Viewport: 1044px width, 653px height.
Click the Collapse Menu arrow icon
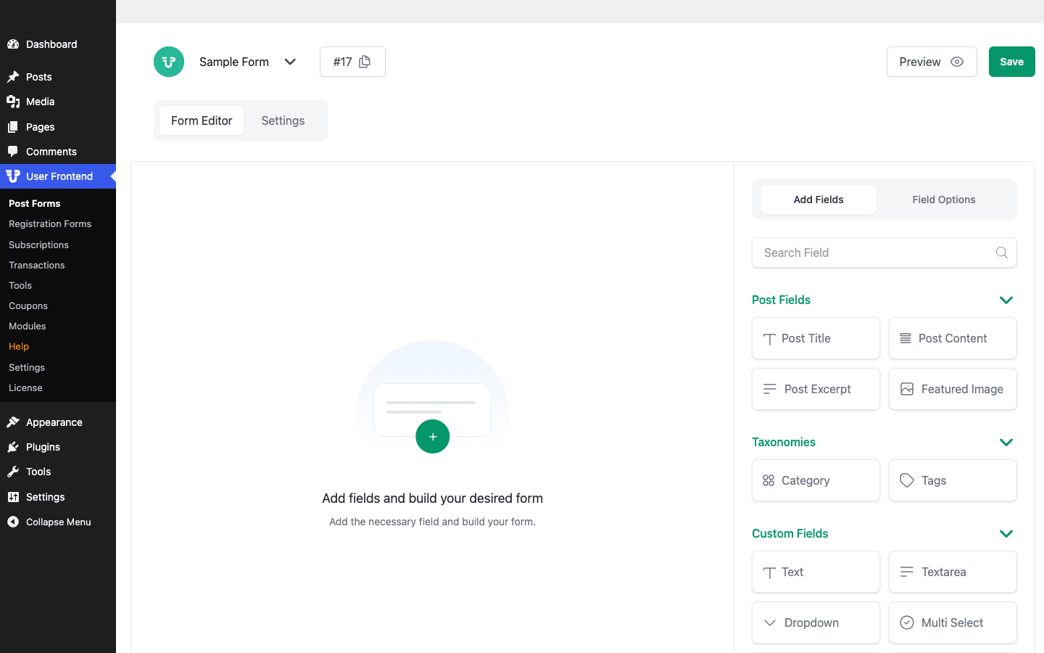coord(13,522)
